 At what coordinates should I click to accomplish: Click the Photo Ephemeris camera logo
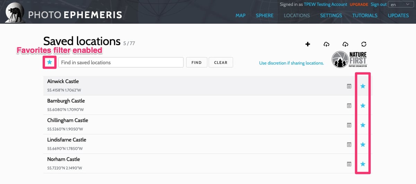tap(15, 12)
